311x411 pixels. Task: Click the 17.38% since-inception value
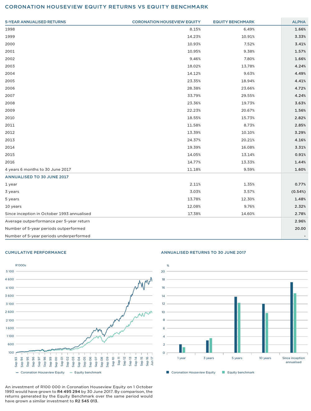point(194,214)
